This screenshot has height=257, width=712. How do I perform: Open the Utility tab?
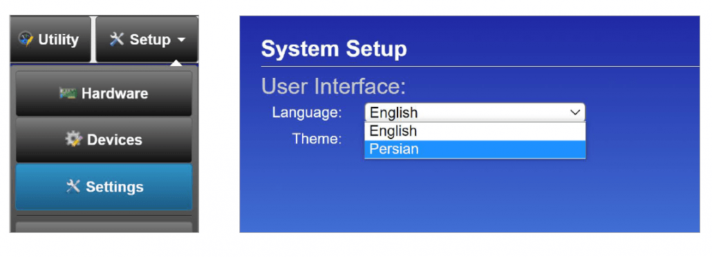click(x=50, y=39)
